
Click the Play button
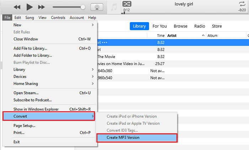(x=30, y=7)
